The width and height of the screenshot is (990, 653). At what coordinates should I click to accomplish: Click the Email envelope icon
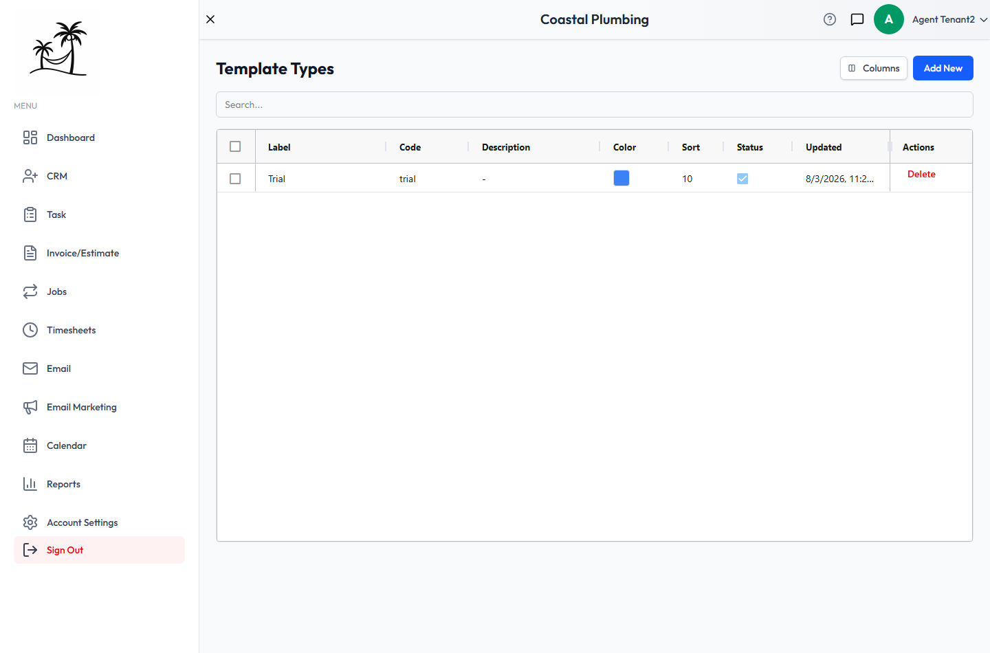[x=30, y=368]
